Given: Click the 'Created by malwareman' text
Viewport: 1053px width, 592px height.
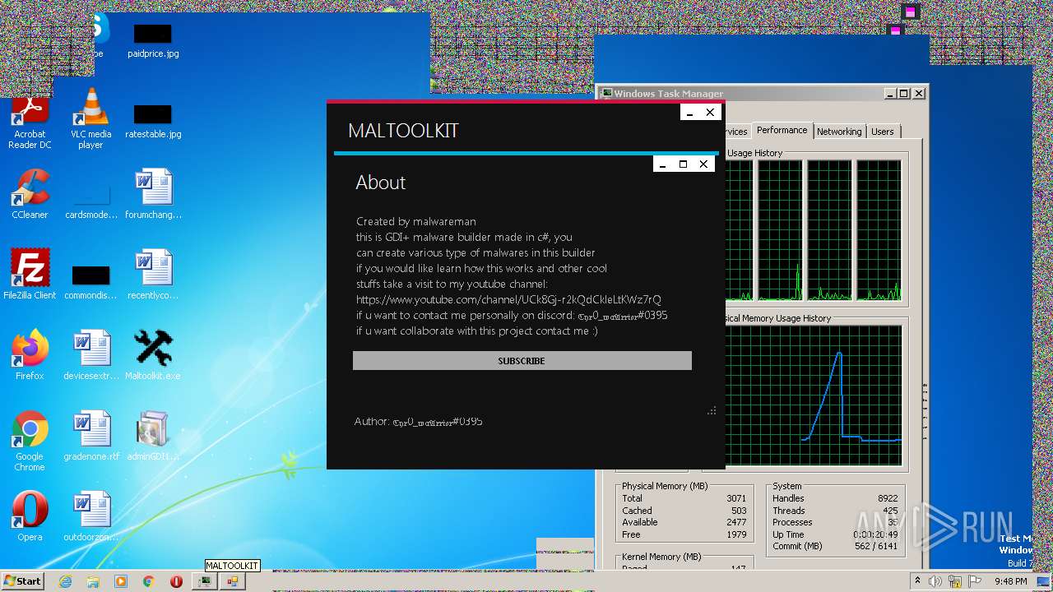Looking at the screenshot, I should coord(416,221).
